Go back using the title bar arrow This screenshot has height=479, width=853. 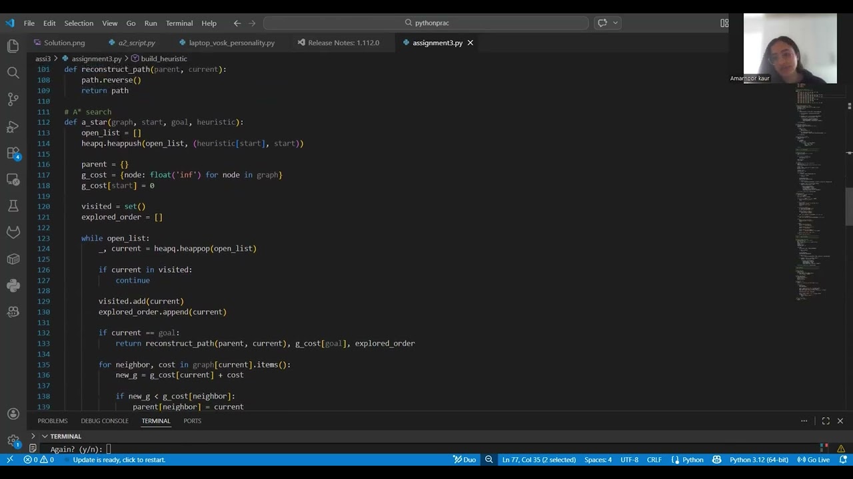coord(237,23)
